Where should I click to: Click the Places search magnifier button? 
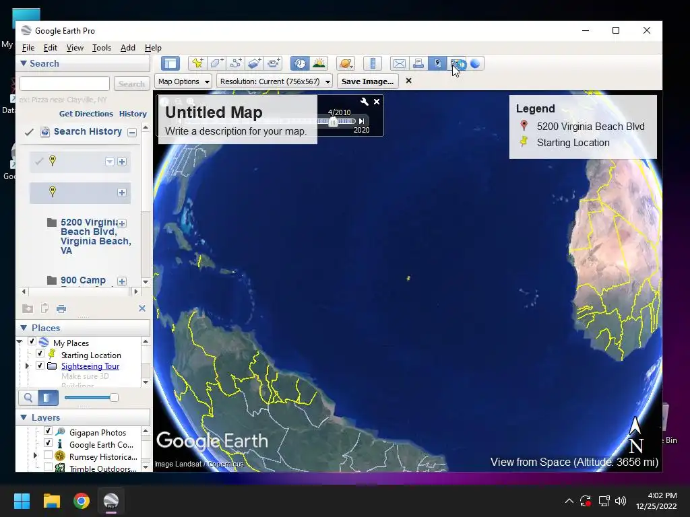pos(28,398)
